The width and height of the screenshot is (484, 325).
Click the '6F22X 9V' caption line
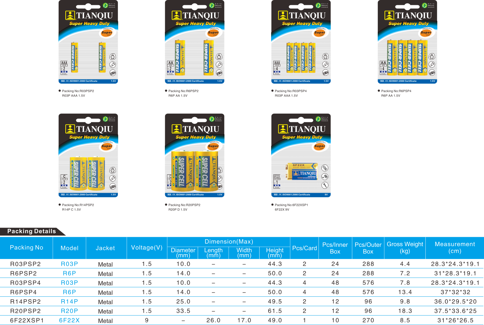click(x=282, y=209)
